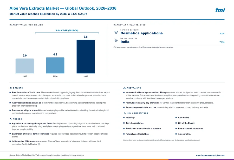Click the 'India' country label
This screenshot has height=160, width=234.
125,42
